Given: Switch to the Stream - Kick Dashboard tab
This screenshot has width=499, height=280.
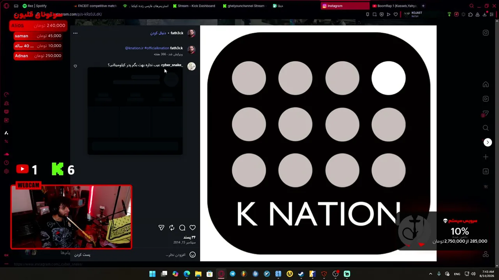Looking at the screenshot, I should [x=194, y=6].
